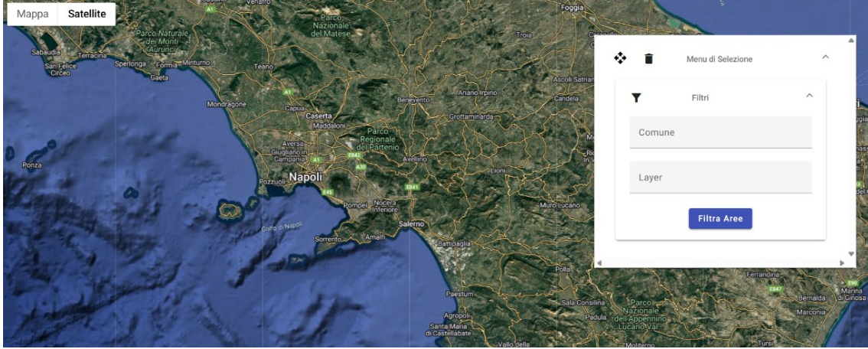
Task: Click the Salerno label on the map
Action: pyautogui.click(x=416, y=223)
